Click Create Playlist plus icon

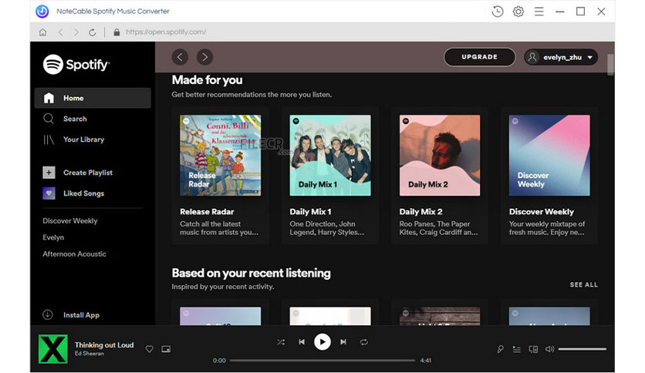[49, 173]
